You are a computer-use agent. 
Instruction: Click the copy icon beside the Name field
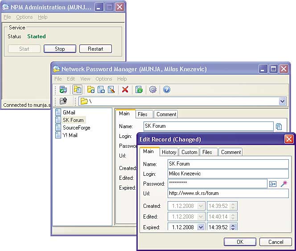click(x=279, y=126)
